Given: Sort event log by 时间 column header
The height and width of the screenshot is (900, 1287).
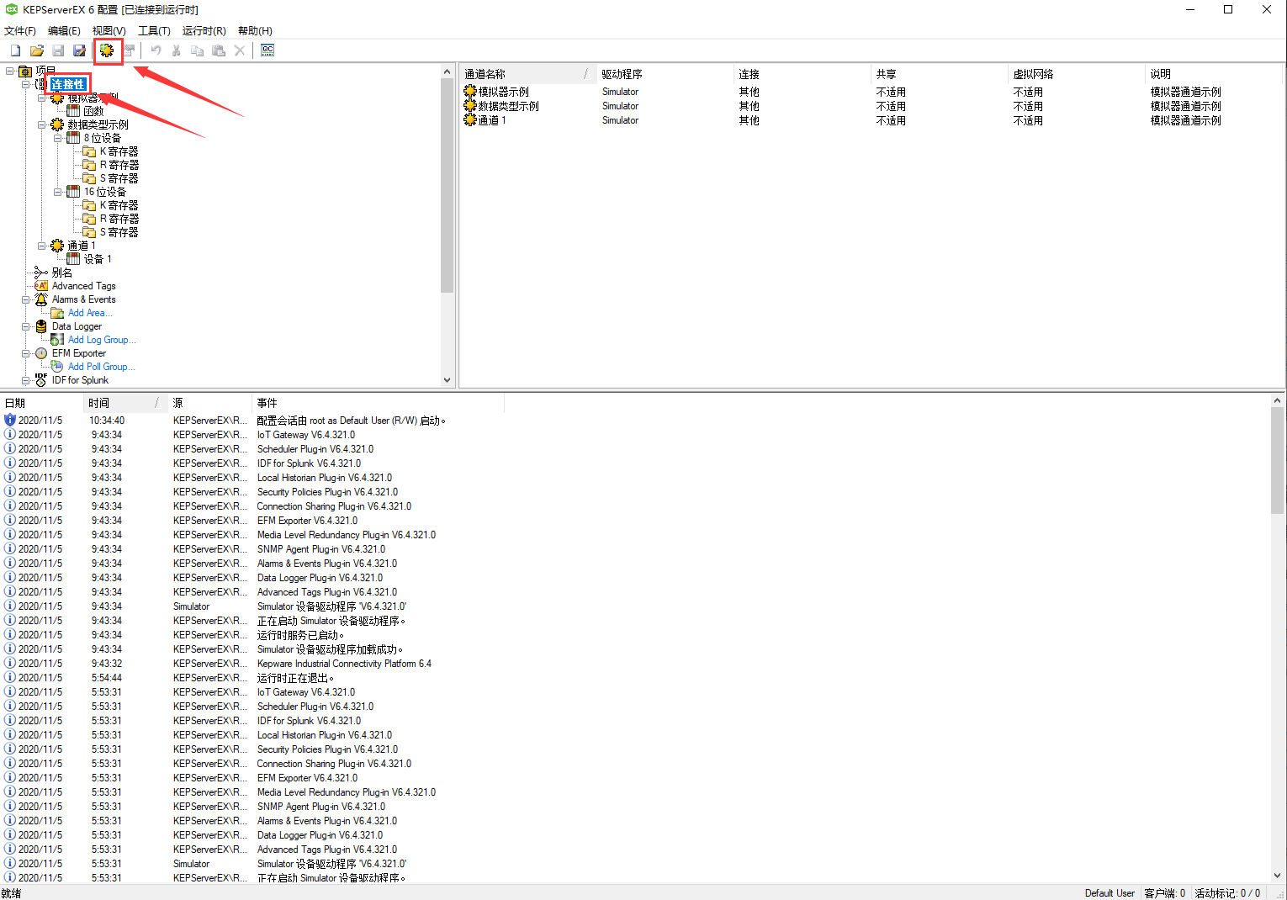Looking at the screenshot, I should pos(125,403).
